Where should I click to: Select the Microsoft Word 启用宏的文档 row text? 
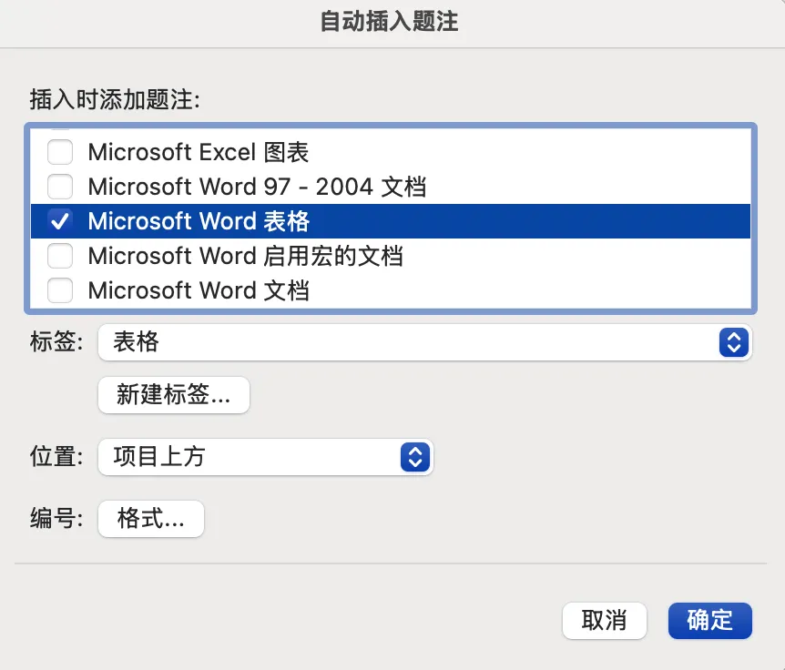[245, 256]
